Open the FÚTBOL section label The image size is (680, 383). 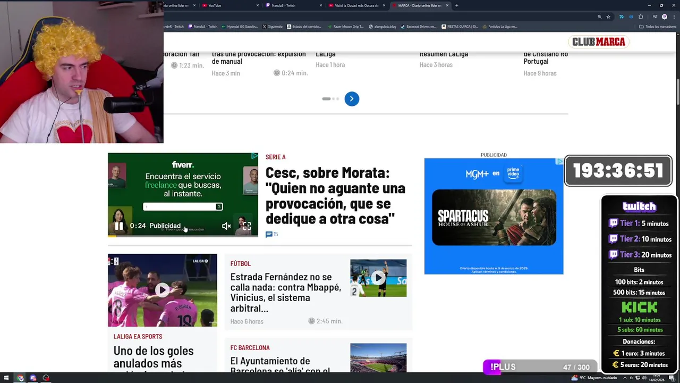coord(240,264)
